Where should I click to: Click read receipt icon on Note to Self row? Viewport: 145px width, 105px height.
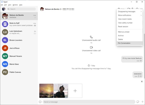point(35,25)
